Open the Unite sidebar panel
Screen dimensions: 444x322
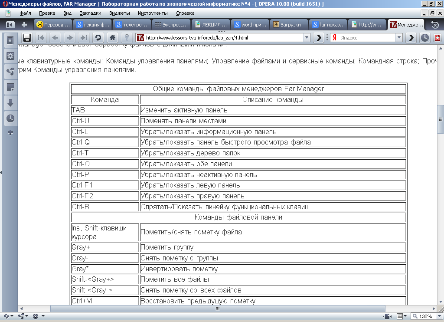[x=10, y=72]
